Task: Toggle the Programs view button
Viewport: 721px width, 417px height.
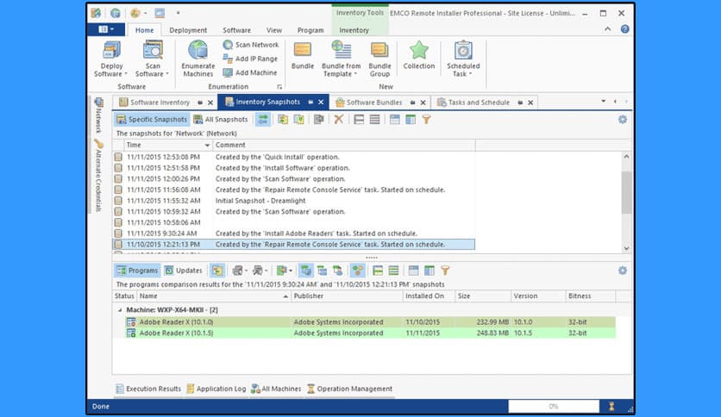Action: click(x=137, y=271)
